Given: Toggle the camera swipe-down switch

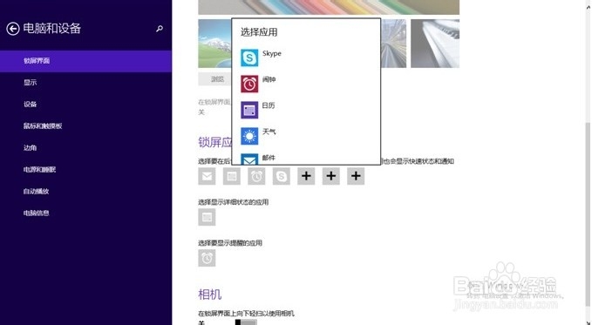Looking at the screenshot, I should coord(246,322).
